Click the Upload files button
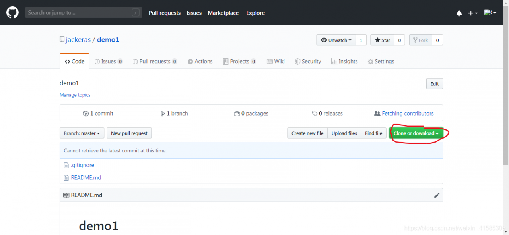 344,133
